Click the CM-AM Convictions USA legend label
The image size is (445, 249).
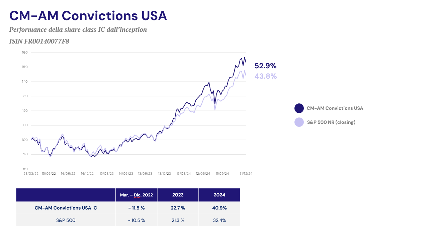[x=335, y=108]
